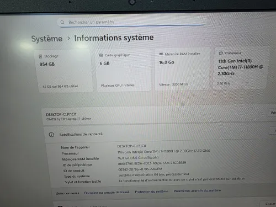Open the Carte graphique 6 GB card
Image resolution: width=276 pixels, height=207 pixels.
[124, 70]
